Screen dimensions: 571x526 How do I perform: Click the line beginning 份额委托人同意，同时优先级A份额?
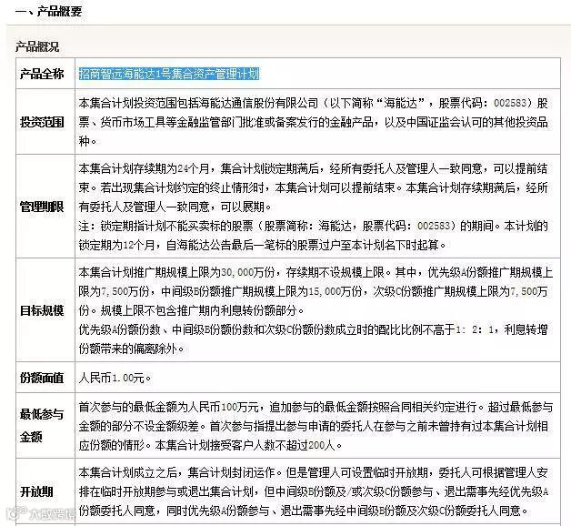tap(304, 511)
